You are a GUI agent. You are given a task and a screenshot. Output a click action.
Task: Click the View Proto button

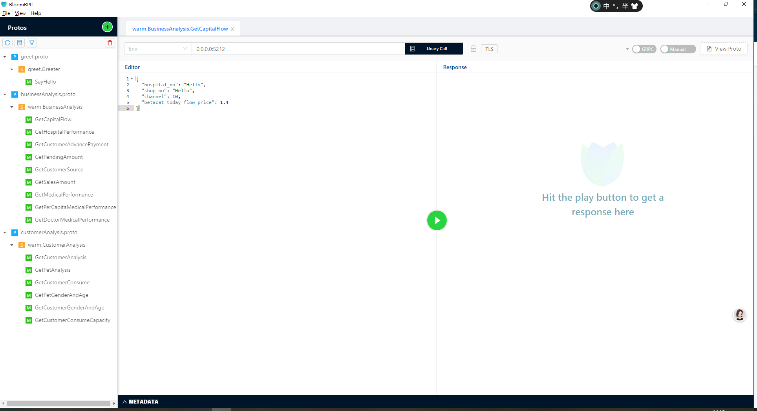(x=724, y=49)
